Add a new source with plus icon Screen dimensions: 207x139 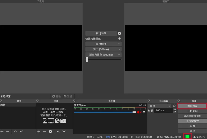tap(39, 132)
